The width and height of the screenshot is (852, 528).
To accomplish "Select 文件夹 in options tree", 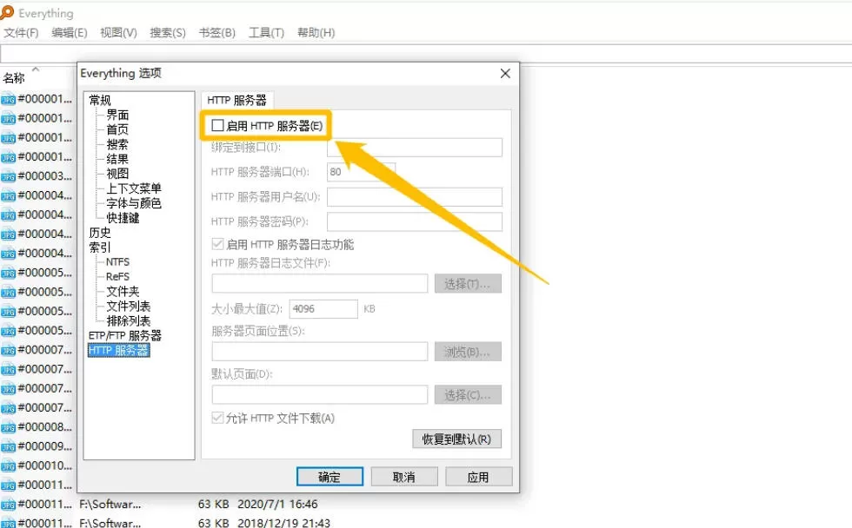I will (123, 292).
